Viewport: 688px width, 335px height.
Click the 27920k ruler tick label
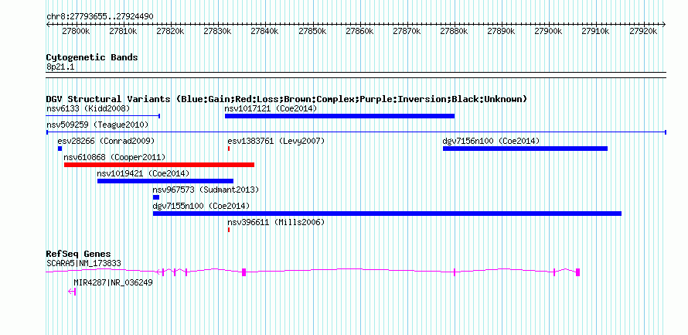pos(643,32)
